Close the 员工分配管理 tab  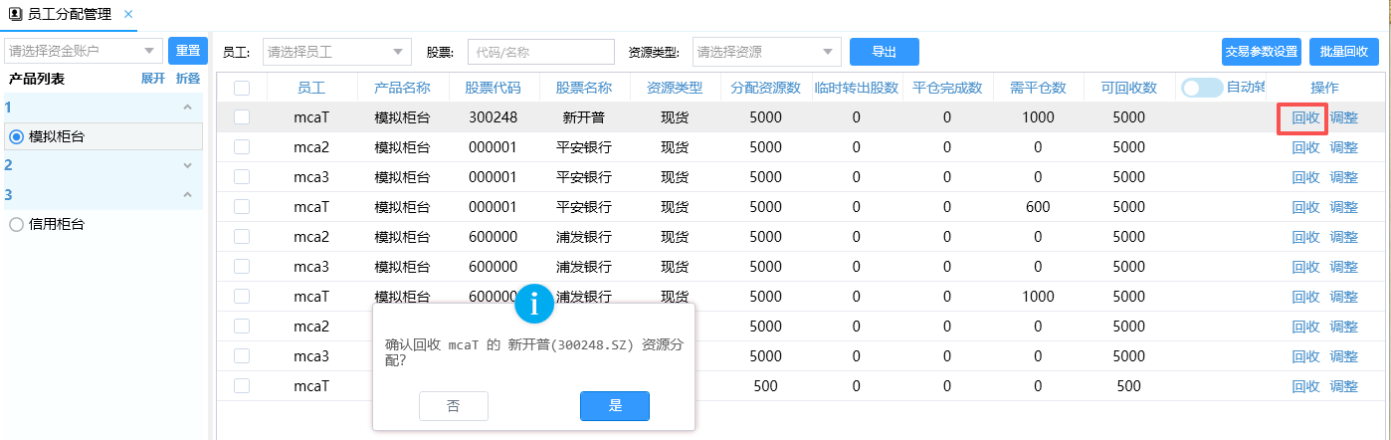(128, 14)
